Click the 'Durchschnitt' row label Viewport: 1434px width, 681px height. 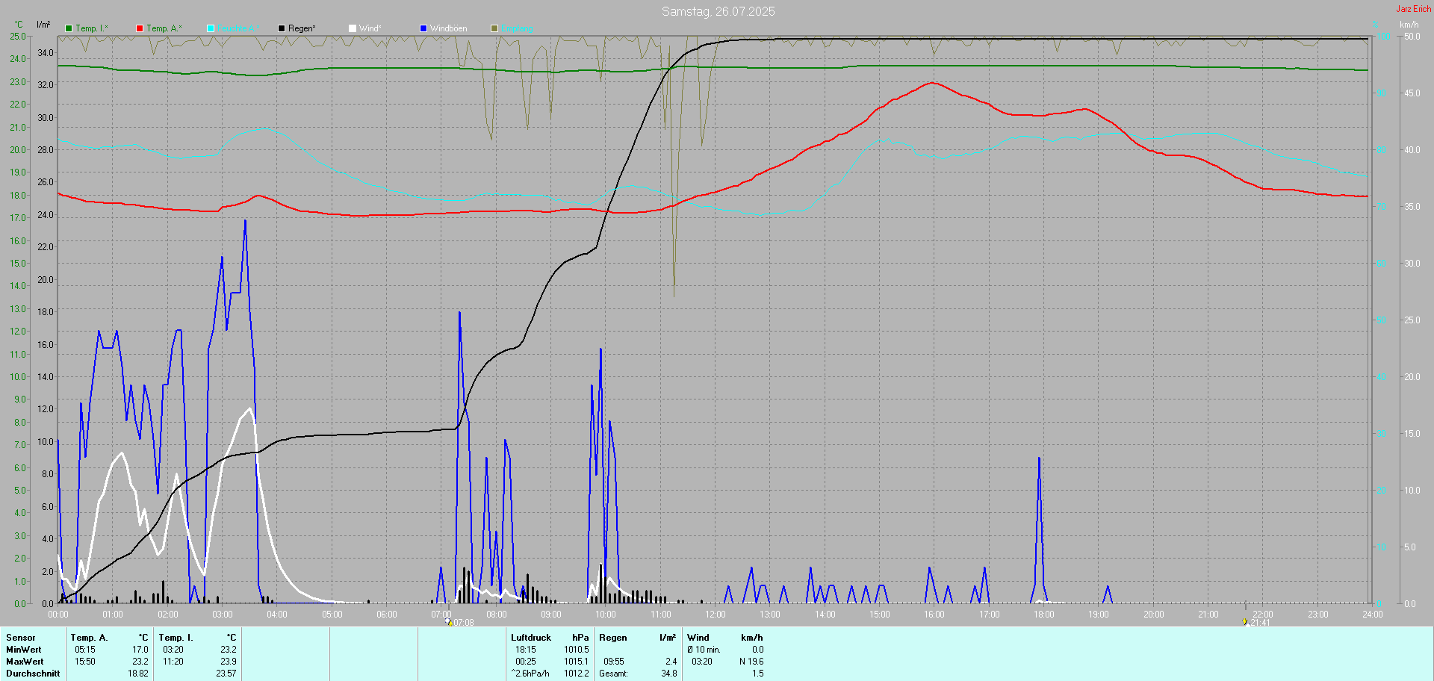click(33, 674)
